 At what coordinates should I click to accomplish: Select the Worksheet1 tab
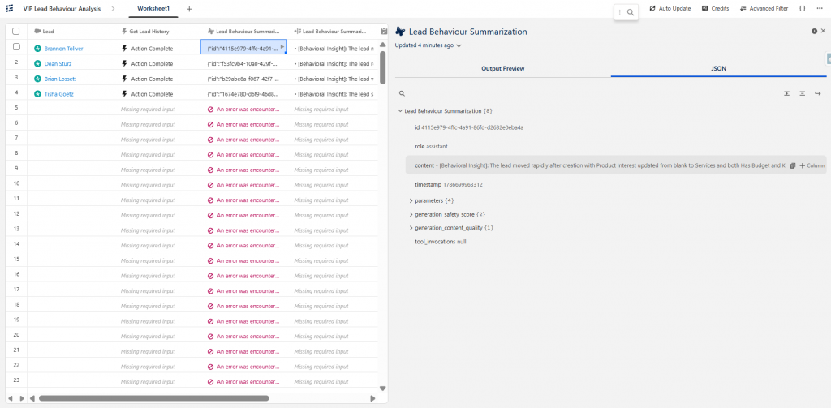153,9
